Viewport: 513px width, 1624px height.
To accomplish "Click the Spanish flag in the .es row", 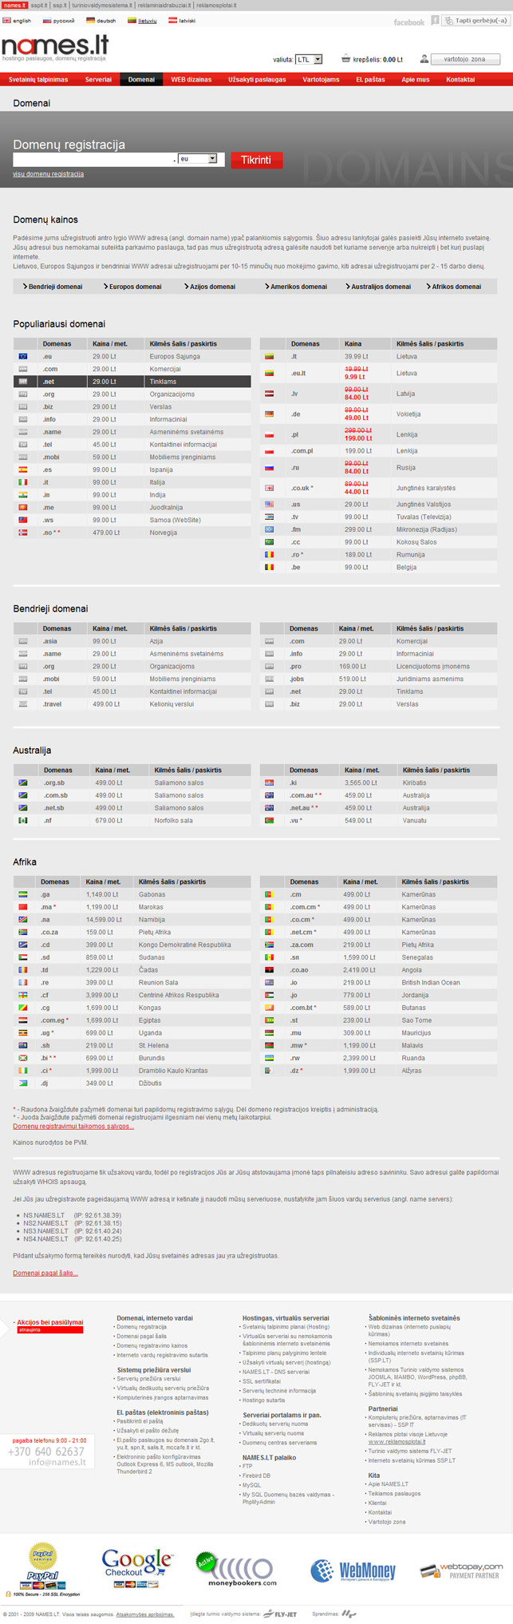I will click(x=23, y=469).
